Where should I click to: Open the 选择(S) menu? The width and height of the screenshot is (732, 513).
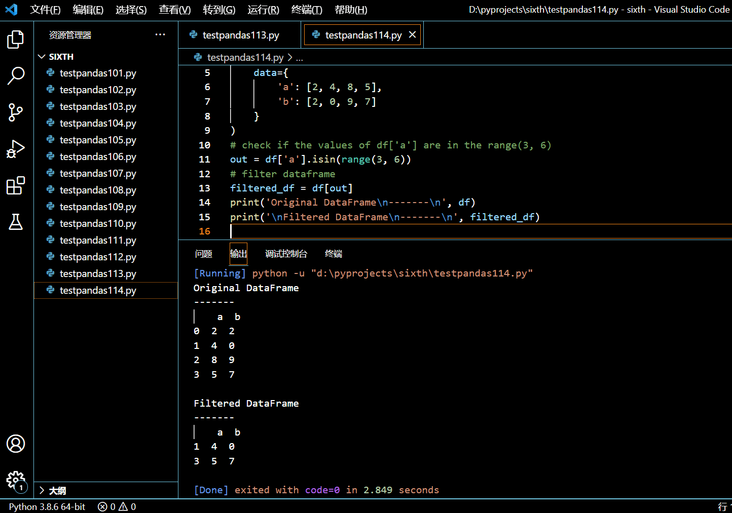(131, 10)
